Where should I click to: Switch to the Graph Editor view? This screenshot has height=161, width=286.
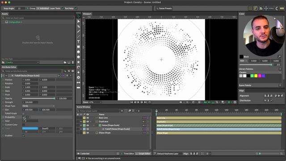143,154
